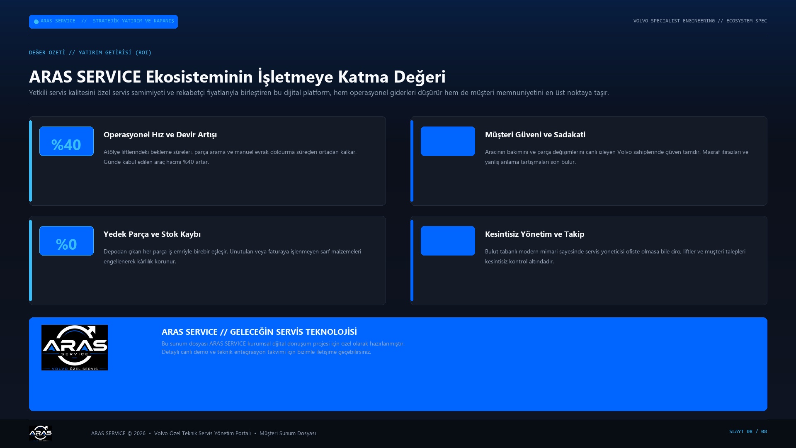Select the heading 'Kesintisiz Yönetim ve Takip'
Viewport: 796px width, 448px height.
(x=534, y=234)
